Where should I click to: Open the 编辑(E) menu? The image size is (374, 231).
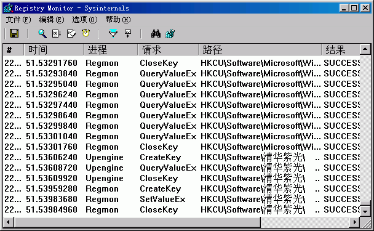tap(52, 20)
